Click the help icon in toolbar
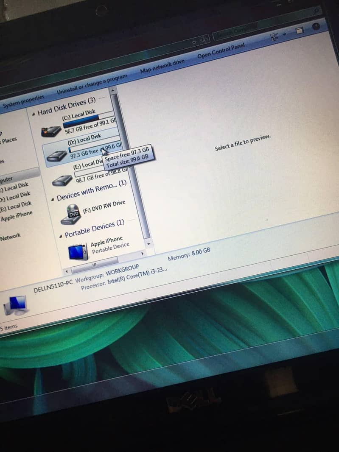 pos(316,26)
